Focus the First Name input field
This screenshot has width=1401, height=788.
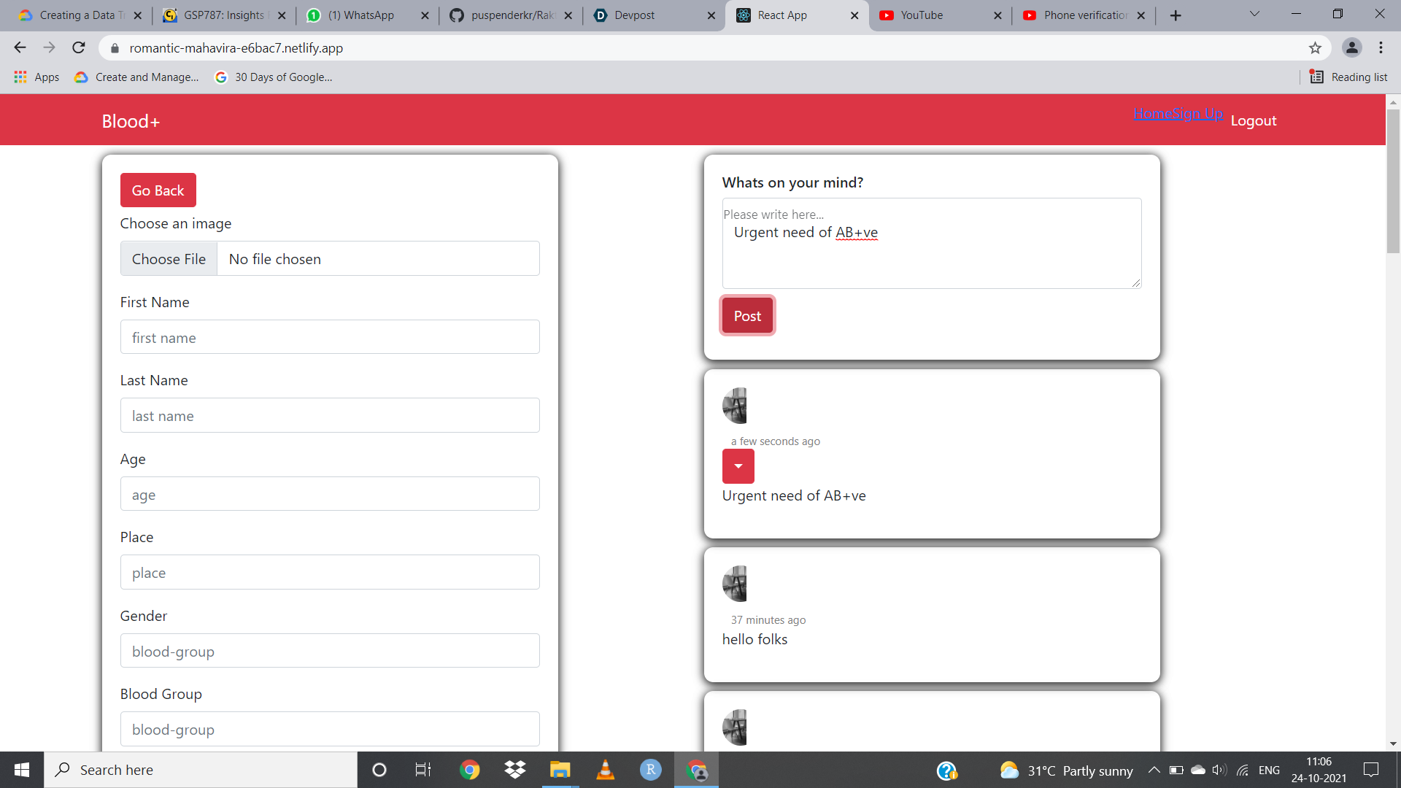(x=330, y=338)
